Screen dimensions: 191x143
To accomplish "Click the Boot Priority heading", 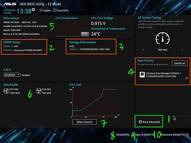I will (145, 60).
